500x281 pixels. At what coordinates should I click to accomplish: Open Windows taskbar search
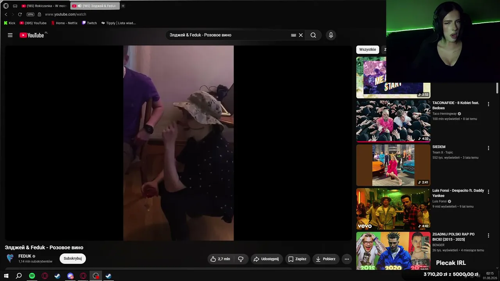pos(19,276)
